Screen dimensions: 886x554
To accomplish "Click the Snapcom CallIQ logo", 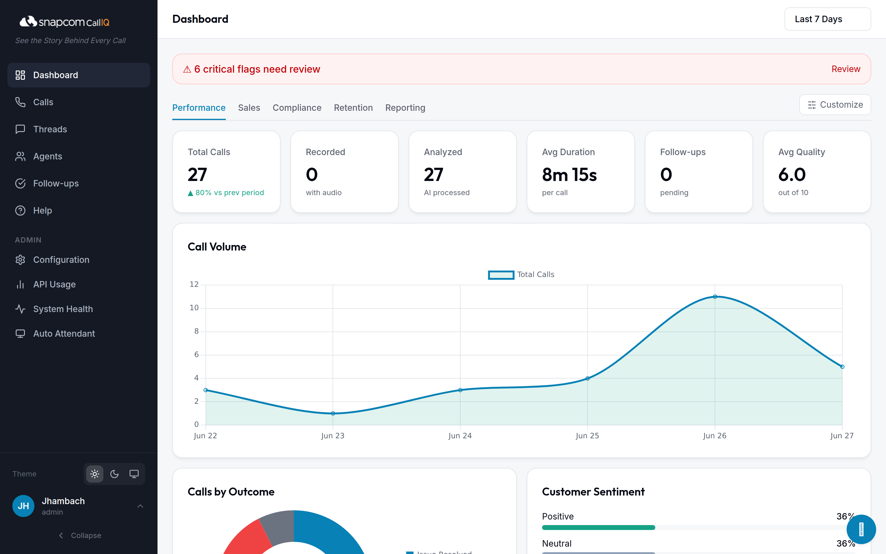I will pyautogui.click(x=64, y=22).
